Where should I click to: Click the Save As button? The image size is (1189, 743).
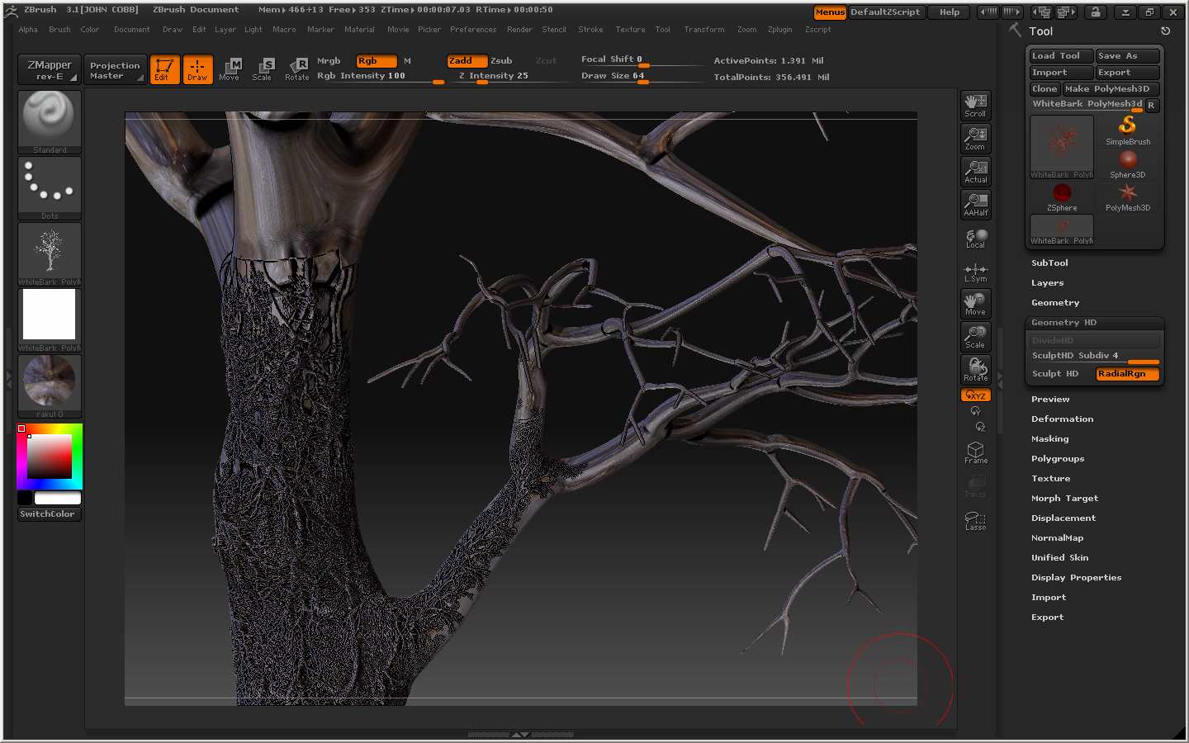click(1128, 56)
